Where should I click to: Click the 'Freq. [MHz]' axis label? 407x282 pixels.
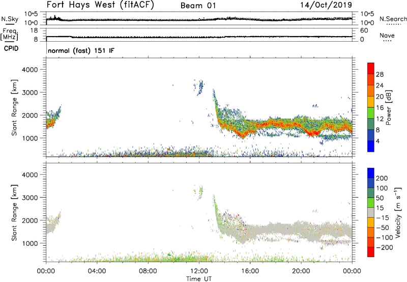click(10, 35)
